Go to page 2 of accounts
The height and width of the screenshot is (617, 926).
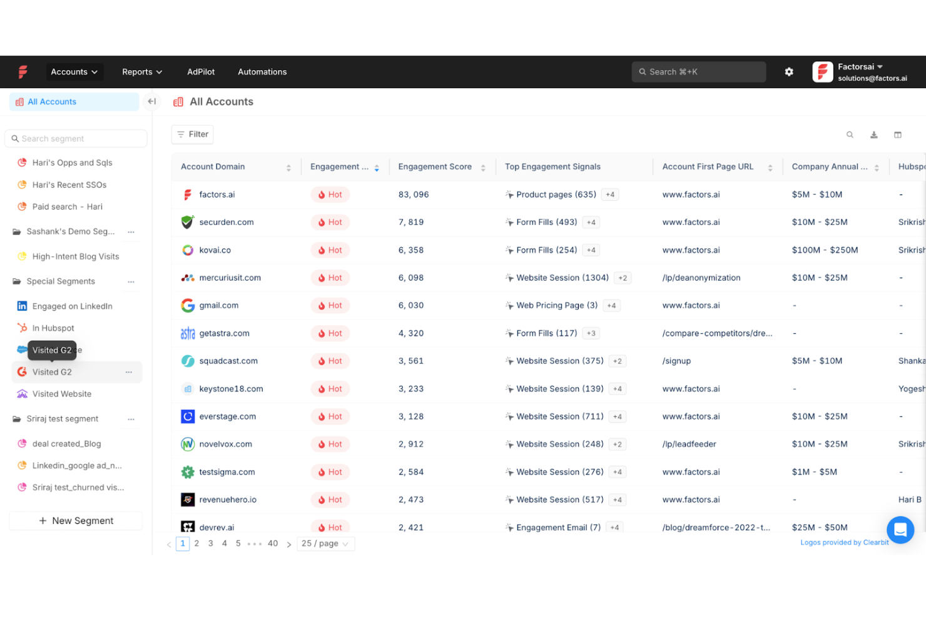pyautogui.click(x=196, y=543)
